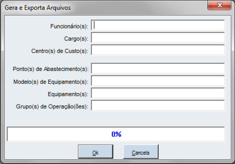
Task: Click the Centro(s) de Custo(s) label
Action: [60, 51]
